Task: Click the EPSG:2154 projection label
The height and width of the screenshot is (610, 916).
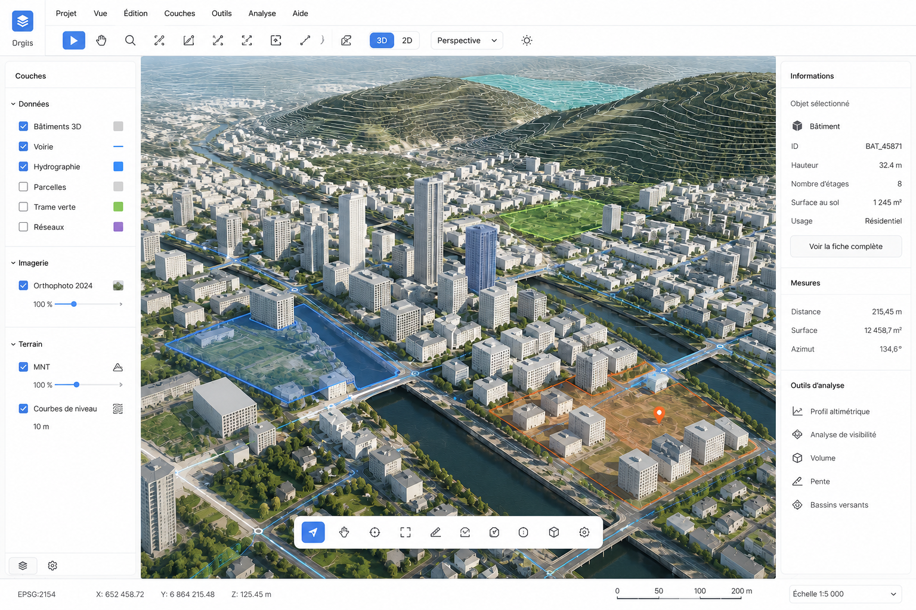Action: click(36, 595)
